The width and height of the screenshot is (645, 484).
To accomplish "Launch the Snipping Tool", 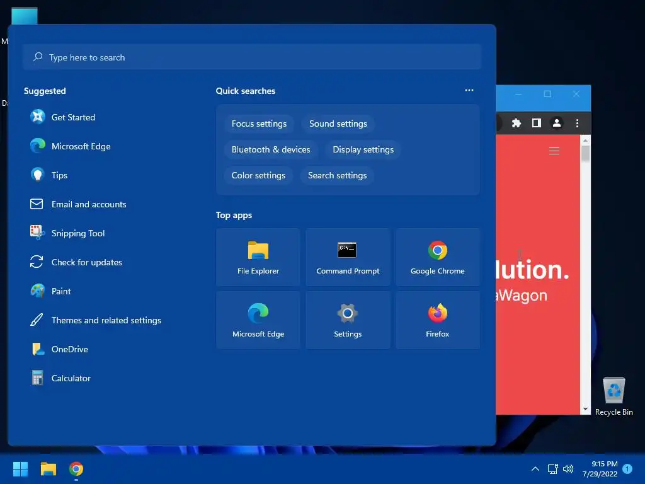I will [x=67, y=233].
